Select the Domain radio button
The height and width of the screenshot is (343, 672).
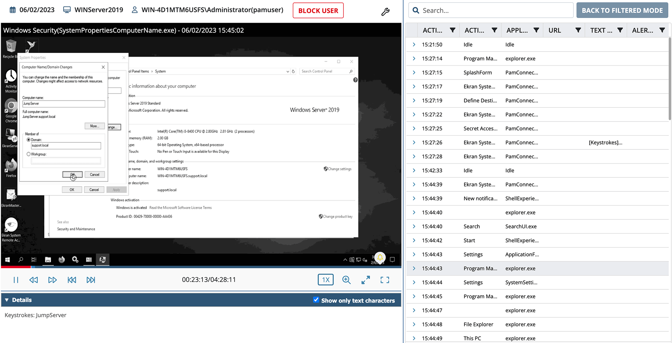(x=29, y=140)
